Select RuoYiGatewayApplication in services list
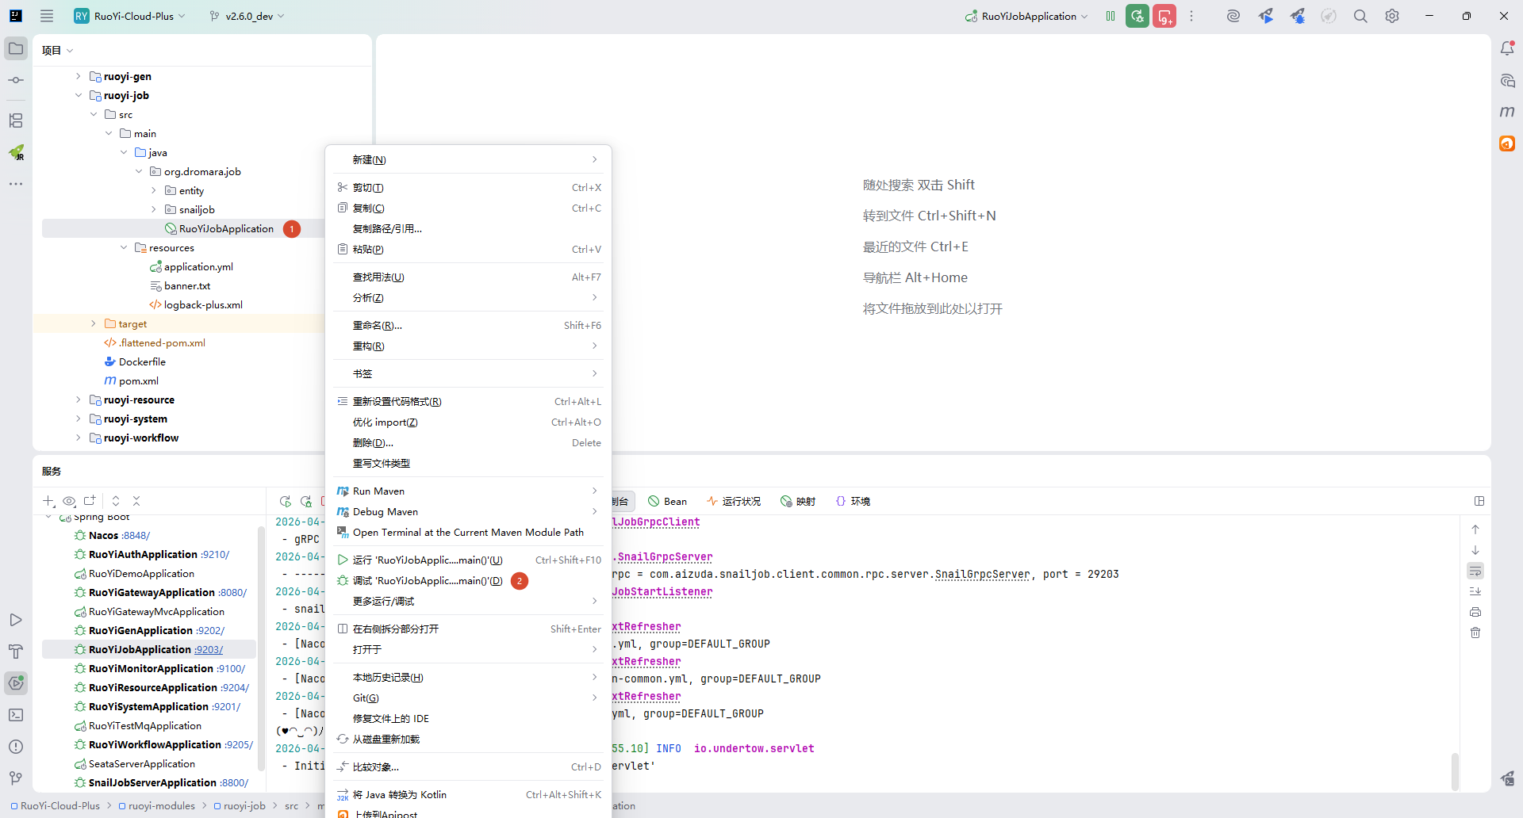The image size is (1523, 818). click(x=152, y=593)
